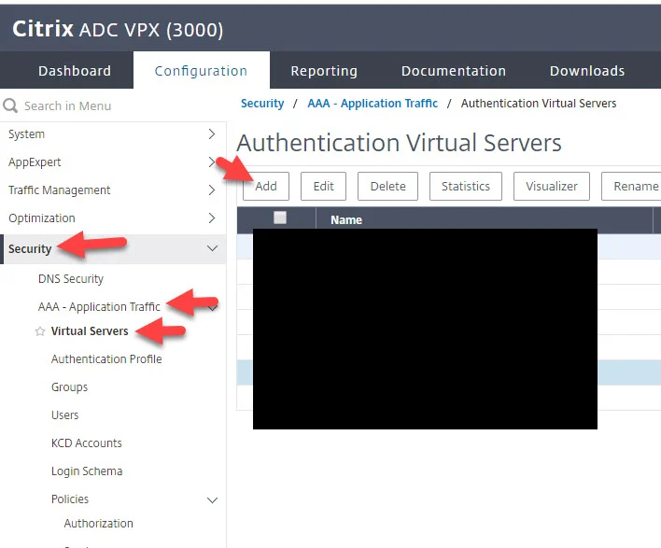Sort by the Name column header
This screenshot has width=661, height=548.
pos(346,219)
